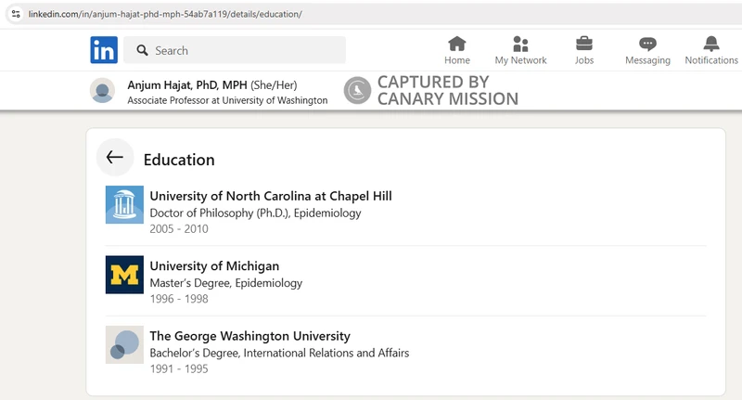Open My Network from the navigation bar
This screenshot has height=400, width=742.
[520, 44]
